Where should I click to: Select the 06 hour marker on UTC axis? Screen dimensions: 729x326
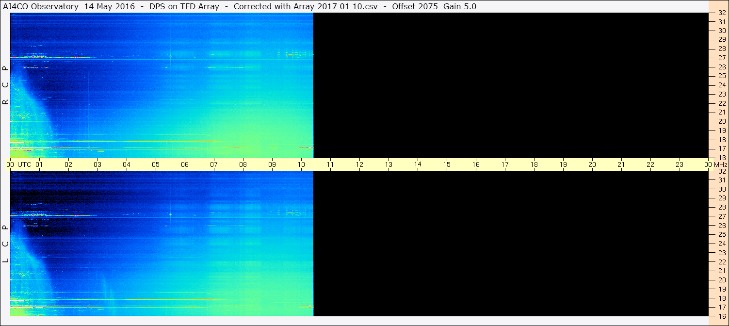pos(185,164)
